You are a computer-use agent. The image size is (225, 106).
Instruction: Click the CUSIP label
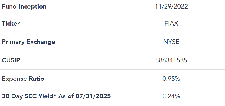click(x=11, y=60)
